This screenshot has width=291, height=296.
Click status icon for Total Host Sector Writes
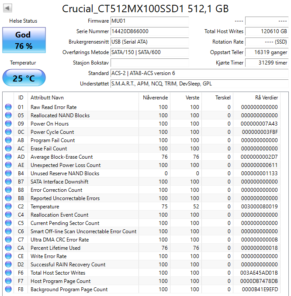[x=8, y=273]
